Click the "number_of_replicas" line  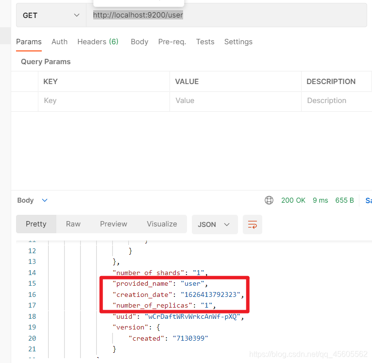tap(164, 305)
